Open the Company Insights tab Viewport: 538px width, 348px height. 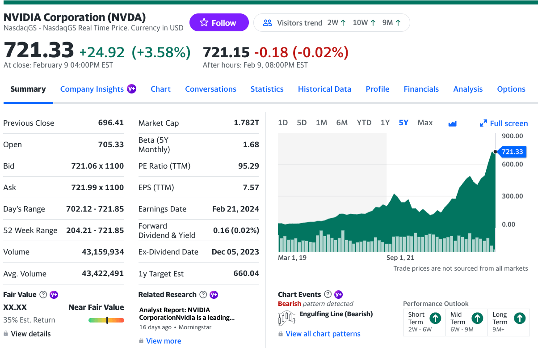92,89
